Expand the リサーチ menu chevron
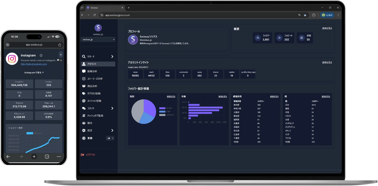Screen dimensions: 378x186 click(112, 56)
